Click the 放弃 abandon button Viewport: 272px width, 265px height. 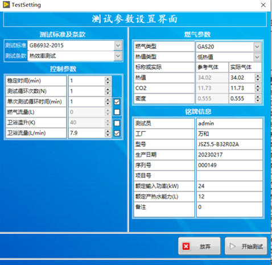click(x=199, y=246)
